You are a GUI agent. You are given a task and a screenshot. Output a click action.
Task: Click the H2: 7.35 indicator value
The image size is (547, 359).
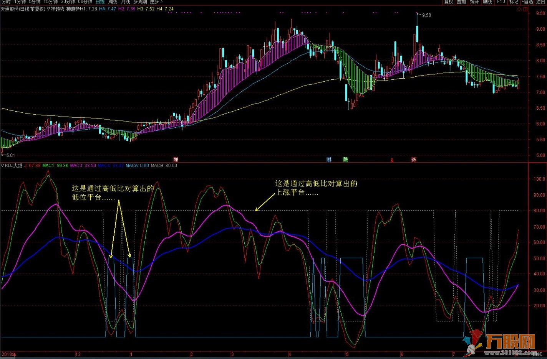127,9
